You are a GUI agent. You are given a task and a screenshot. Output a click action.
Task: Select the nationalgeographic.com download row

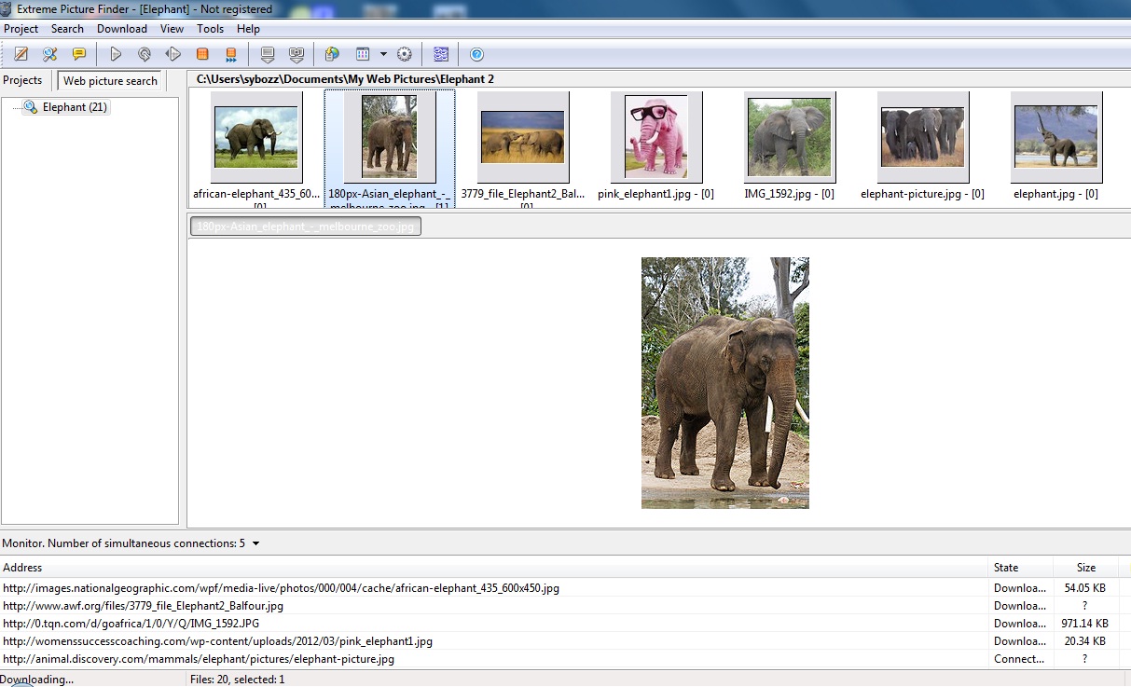(x=565, y=588)
